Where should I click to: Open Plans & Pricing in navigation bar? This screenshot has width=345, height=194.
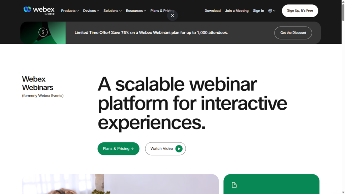point(162,10)
